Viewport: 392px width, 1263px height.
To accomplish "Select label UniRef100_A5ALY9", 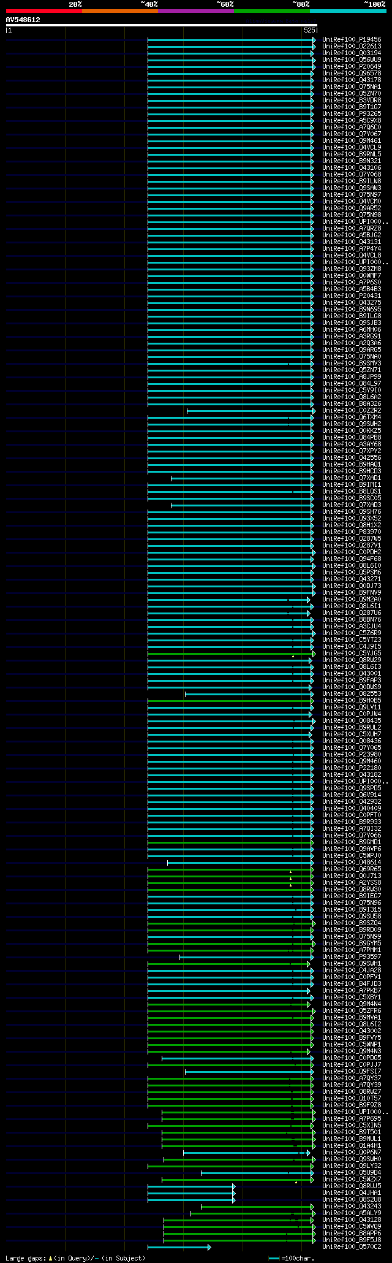I will click(352, 1213).
